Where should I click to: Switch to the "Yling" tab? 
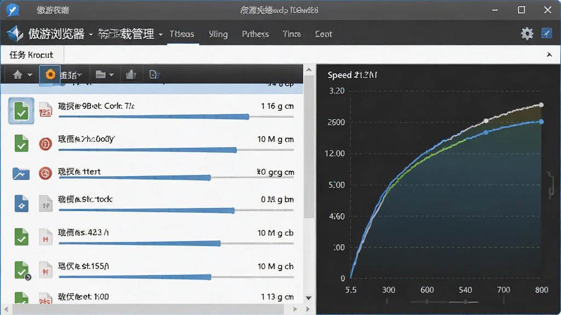(218, 34)
